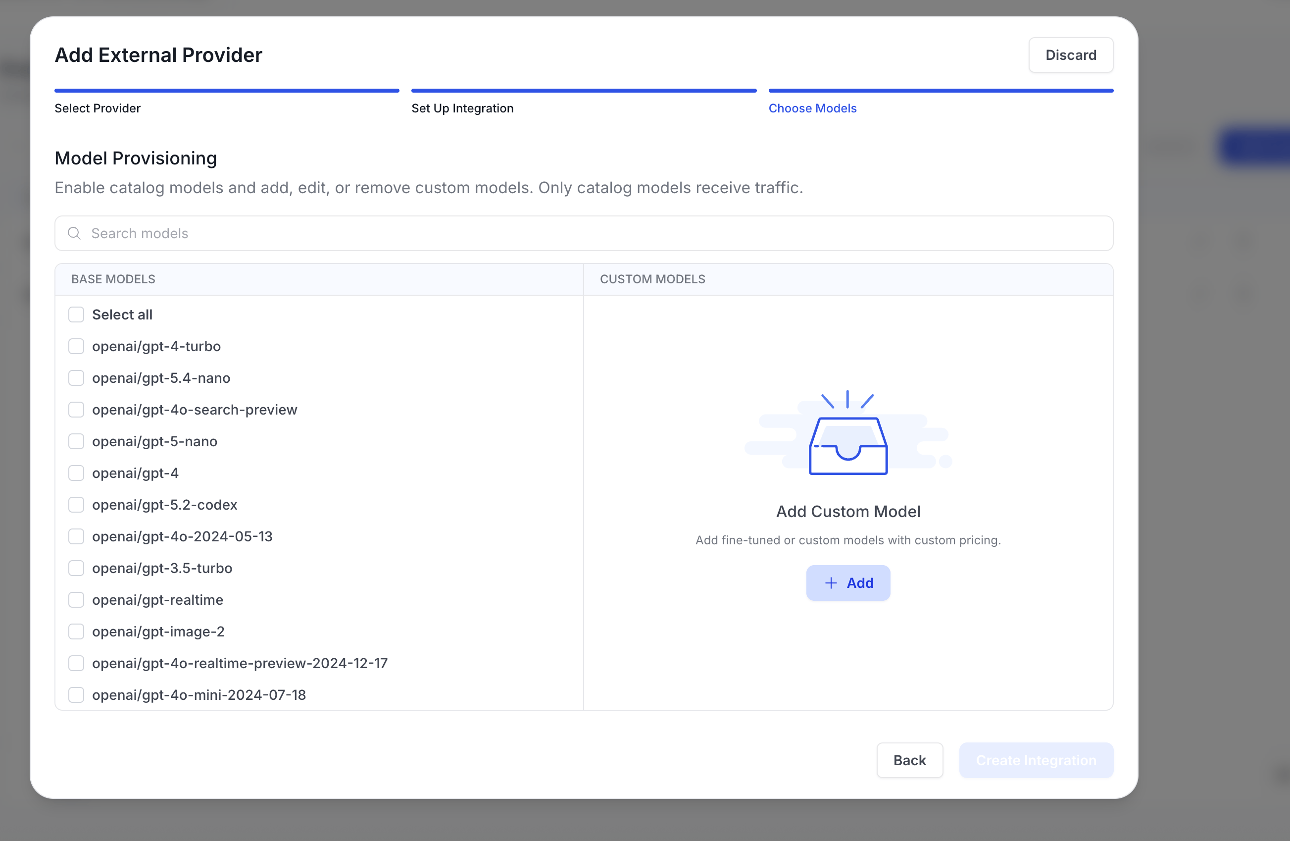The image size is (1290, 841).
Task: Focus the Search models field
Action: tap(584, 233)
